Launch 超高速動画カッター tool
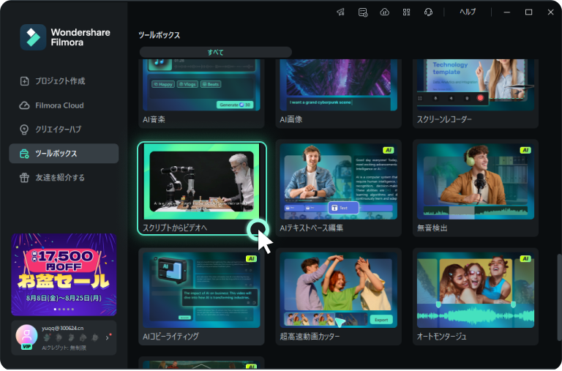Image resolution: width=562 pixels, height=371 pixels. tap(338, 296)
